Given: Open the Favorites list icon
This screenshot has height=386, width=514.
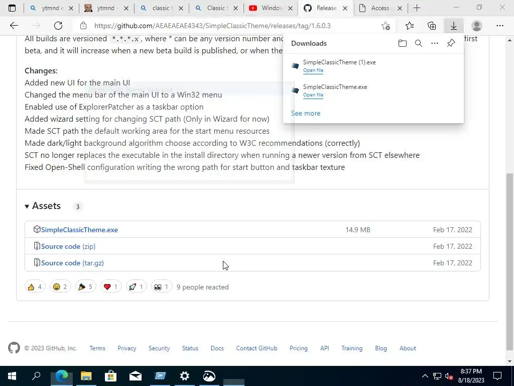Looking at the screenshot, I should (410, 26).
